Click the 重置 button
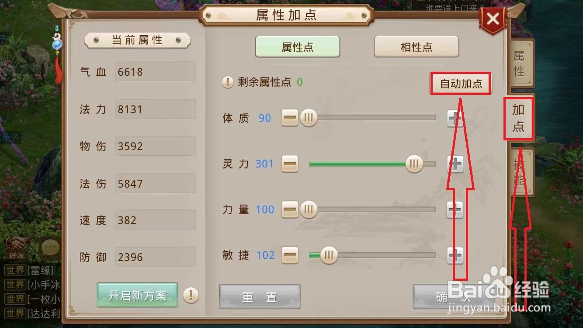 point(260,297)
